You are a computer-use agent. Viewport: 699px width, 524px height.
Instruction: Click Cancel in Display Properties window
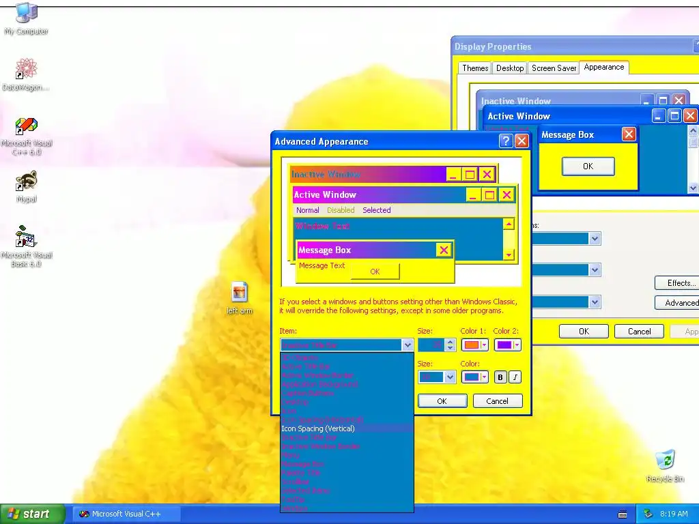(x=639, y=332)
